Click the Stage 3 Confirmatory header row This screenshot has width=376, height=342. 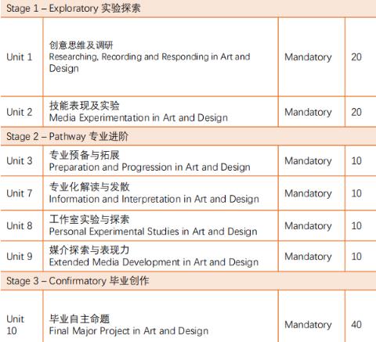pyautogui.click(x=188, y=281)
